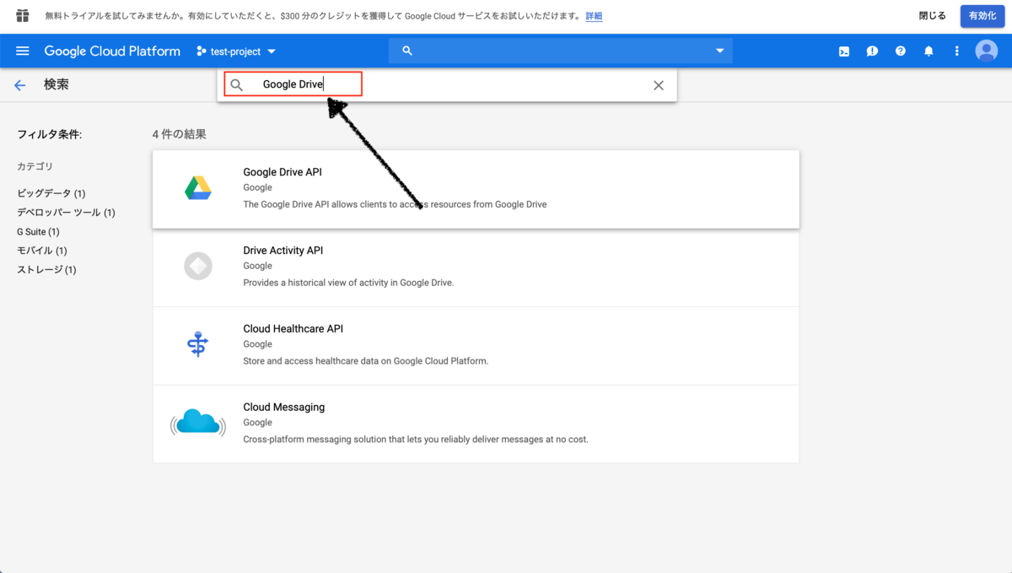Filter by デベロッパー ツール (1) category

coord(66,213)
